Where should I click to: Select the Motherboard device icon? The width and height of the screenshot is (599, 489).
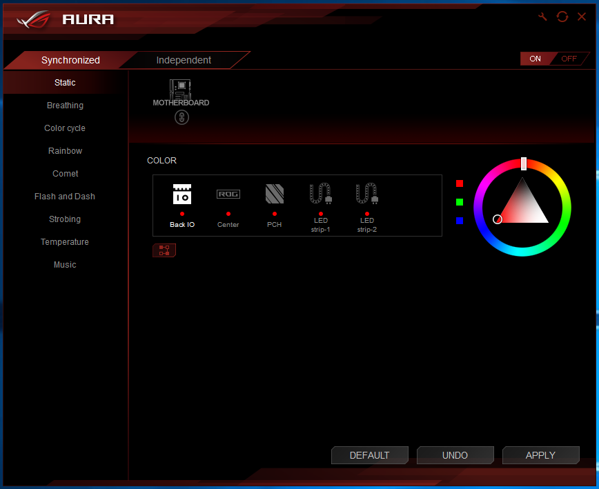tap(181, 92)
